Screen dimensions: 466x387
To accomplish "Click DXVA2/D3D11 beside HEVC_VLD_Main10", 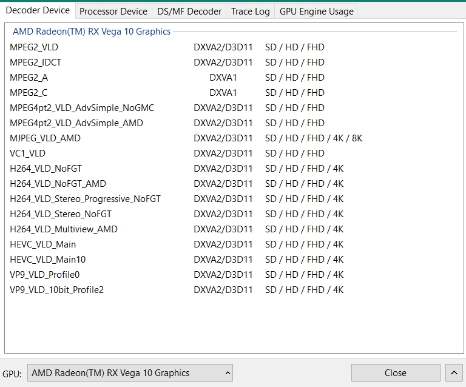I will [223, 259].
